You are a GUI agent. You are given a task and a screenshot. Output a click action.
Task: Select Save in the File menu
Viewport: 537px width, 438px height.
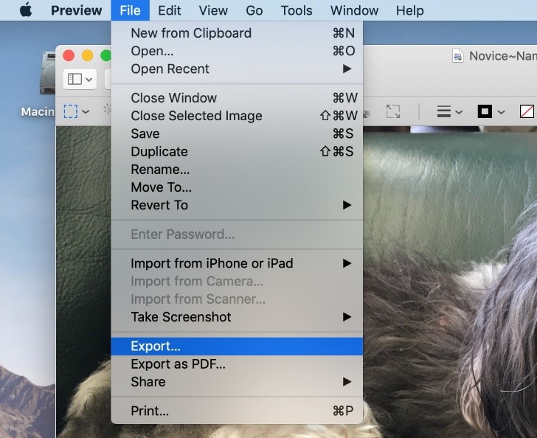click(x=237, y=133)
